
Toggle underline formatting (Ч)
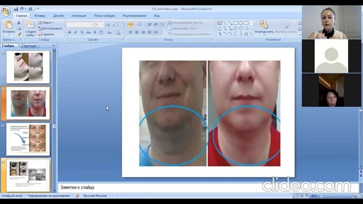point(82,33)
